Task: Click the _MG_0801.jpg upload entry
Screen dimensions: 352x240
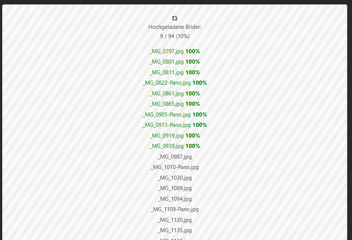Action: [167, 62]
